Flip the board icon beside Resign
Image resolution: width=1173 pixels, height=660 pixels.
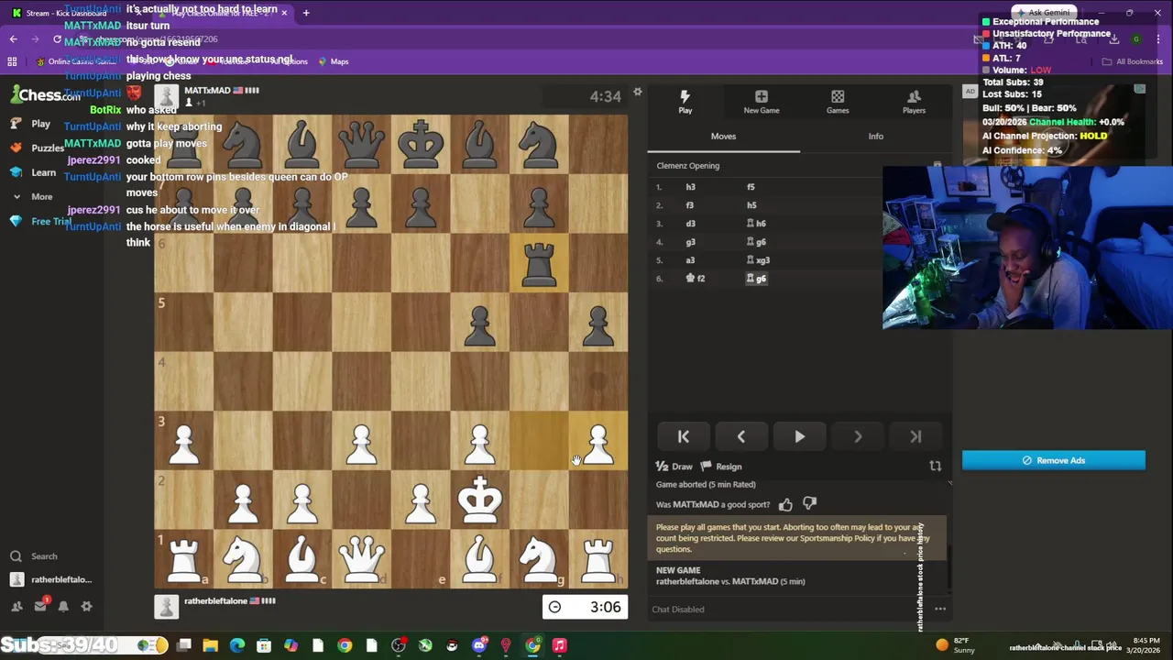[x=935, y=467]
